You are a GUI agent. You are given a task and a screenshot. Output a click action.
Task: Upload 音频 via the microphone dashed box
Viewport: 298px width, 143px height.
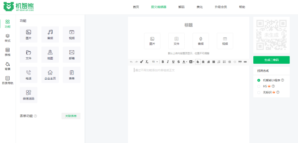click(201, 41)
